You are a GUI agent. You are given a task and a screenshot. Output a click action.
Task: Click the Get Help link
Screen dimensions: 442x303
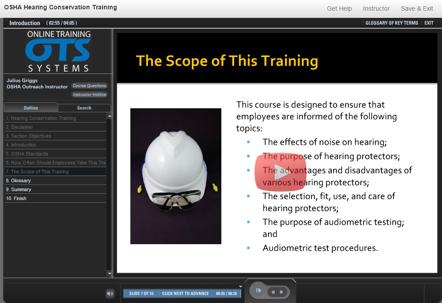(339, 8)
